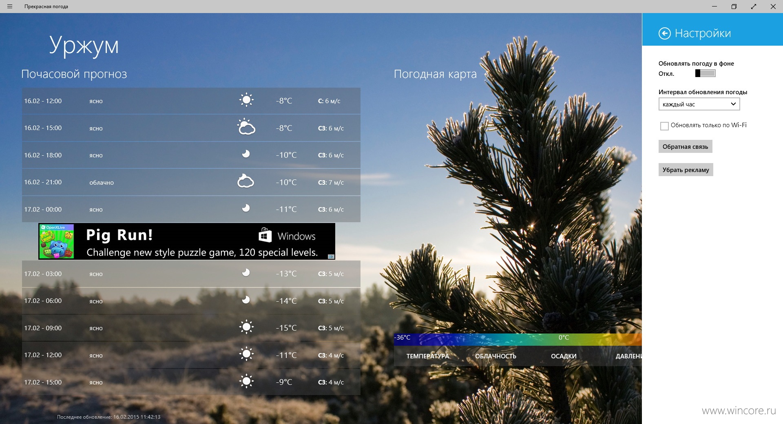The width and height of the screenshot is (783, 424).
Task: Click the Погодная карта heading
Action: (x=435, y=74)
